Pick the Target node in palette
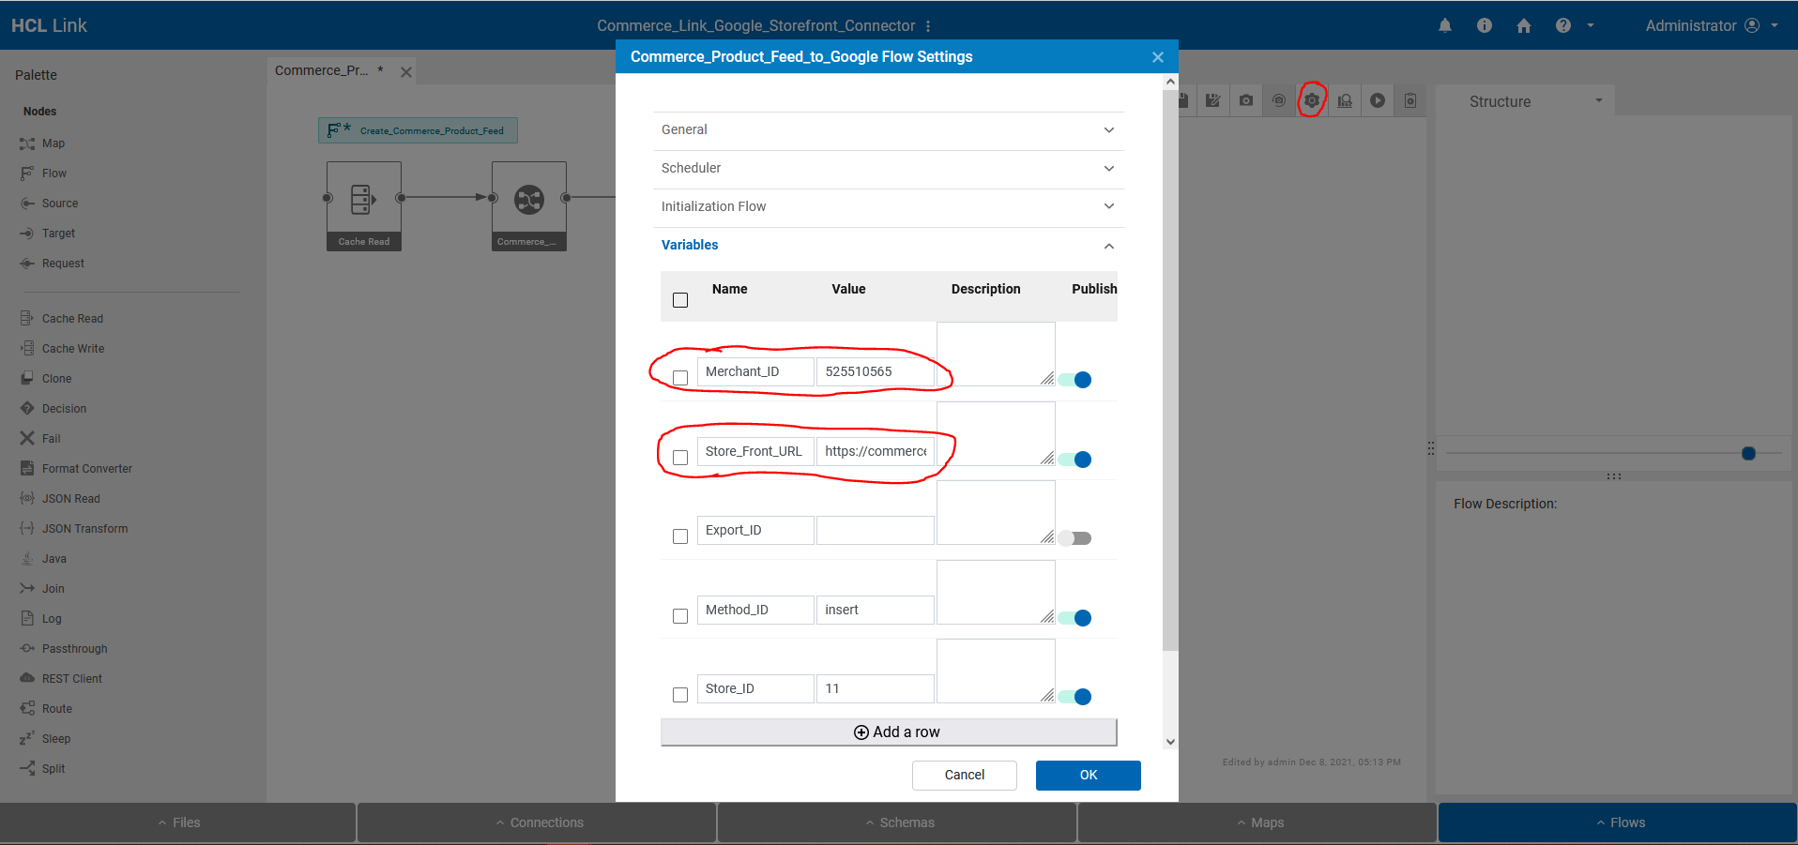This screenshot has height=845, width=1798. point(47,234)
